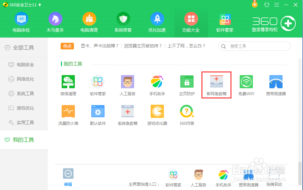Viewport: 303px width, 190px height.
Task: Launch 免费WiFi tool
Action: [x=246, y=85]
